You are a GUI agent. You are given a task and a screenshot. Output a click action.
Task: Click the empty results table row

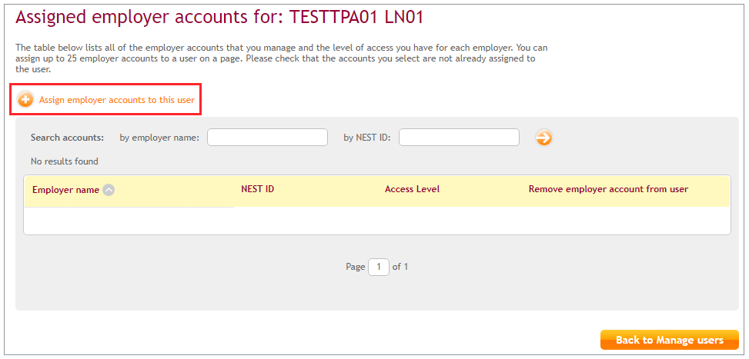click(x=377, y=220)
